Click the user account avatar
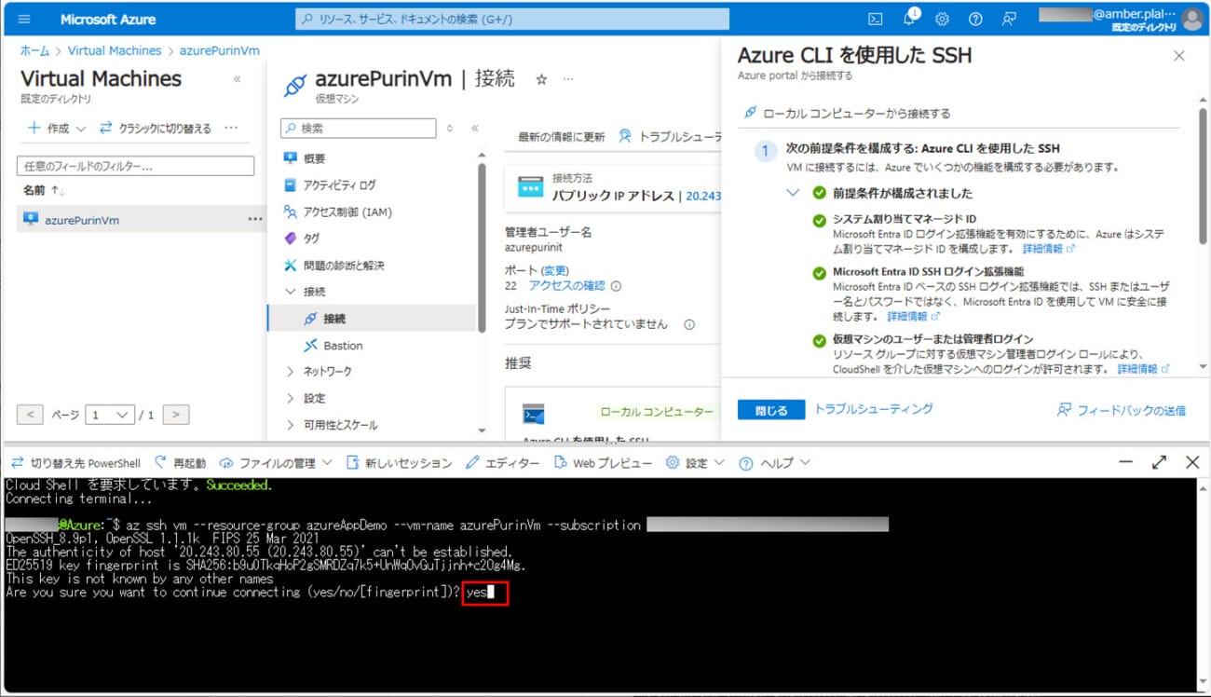The height and width of the screenshot is (697, 1211). click(x=1192, y=19)
